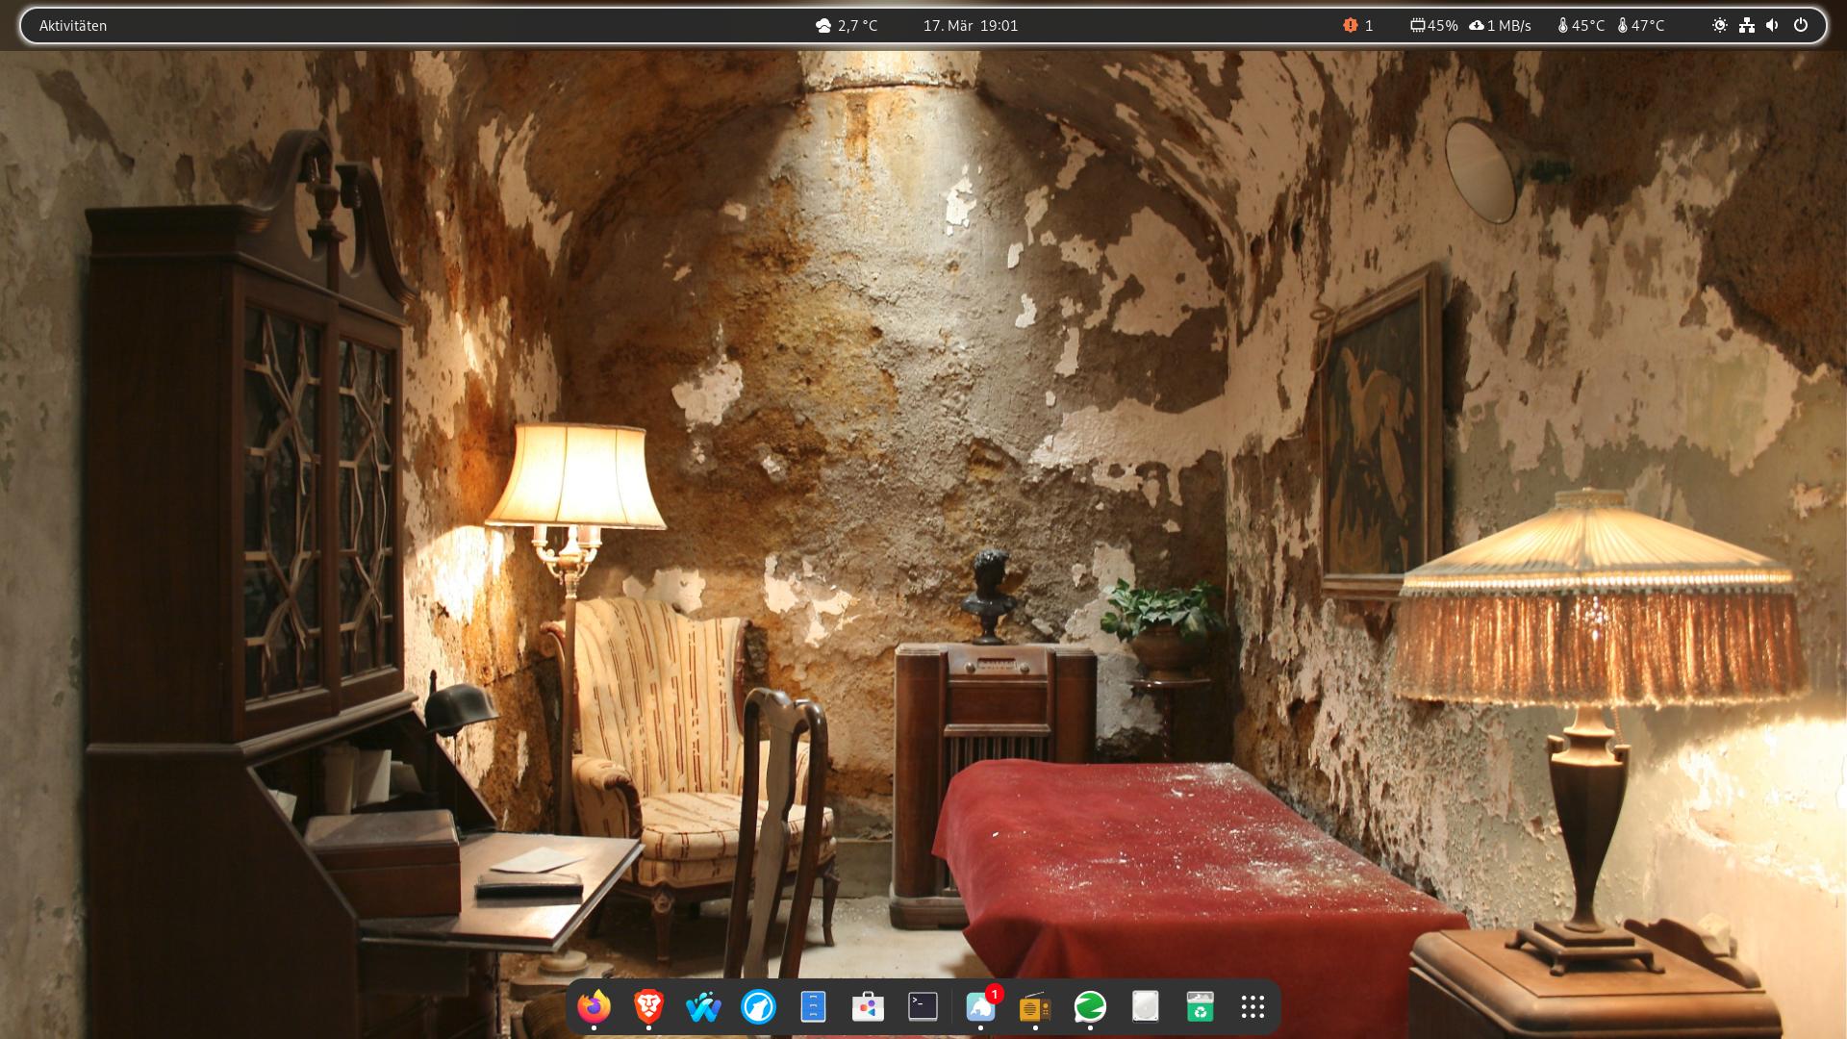The height and width of the screenshot is (1039, 1847).
Task: Click the orange update warning indicator
Action: (x=1357, y=26)
